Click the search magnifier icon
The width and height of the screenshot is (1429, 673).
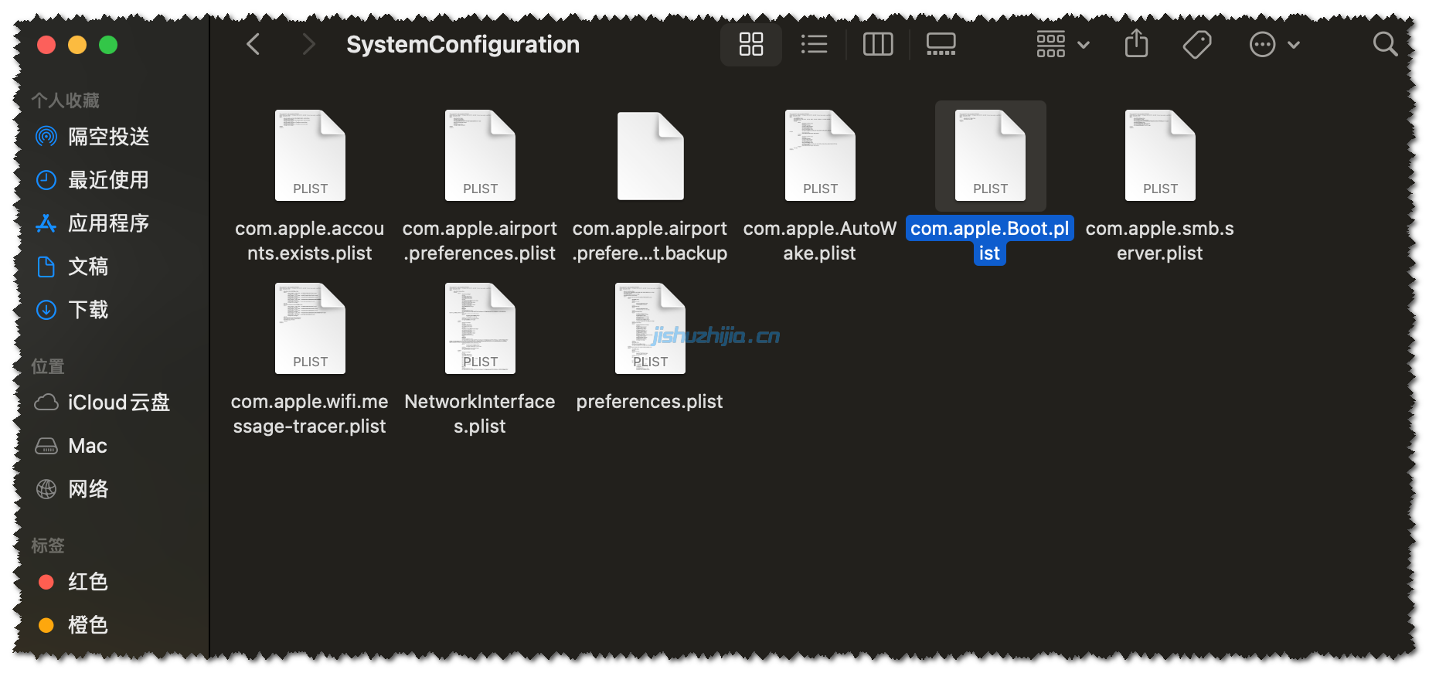(x=1385, y=44)
